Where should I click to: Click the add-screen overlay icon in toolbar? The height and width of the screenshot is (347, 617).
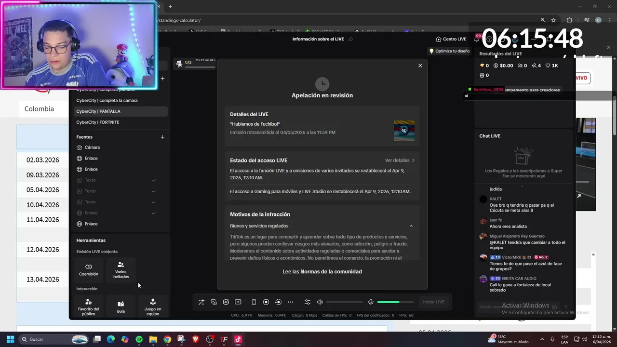coord(238,302)
